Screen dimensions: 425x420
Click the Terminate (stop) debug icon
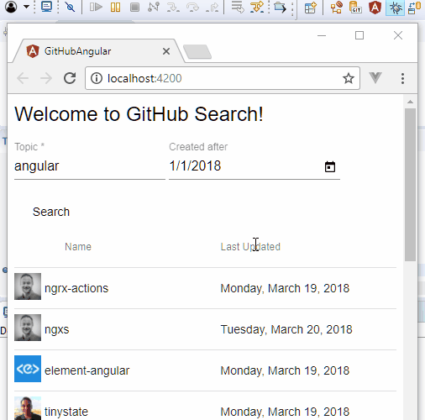134,7
